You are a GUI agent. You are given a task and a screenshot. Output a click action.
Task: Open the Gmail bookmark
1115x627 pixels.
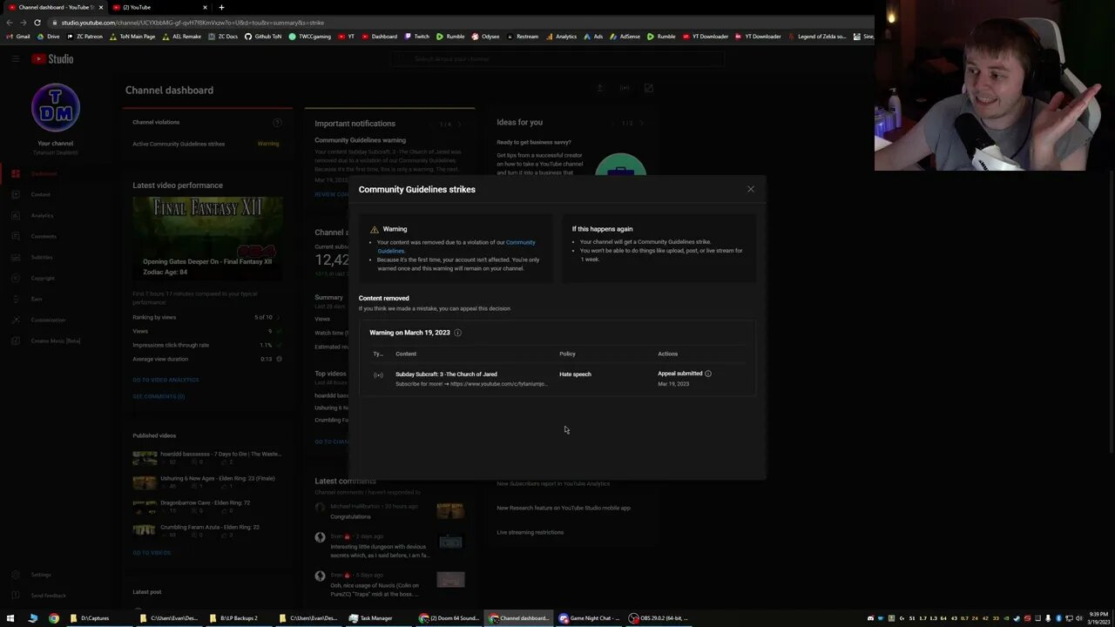[17, 37]
